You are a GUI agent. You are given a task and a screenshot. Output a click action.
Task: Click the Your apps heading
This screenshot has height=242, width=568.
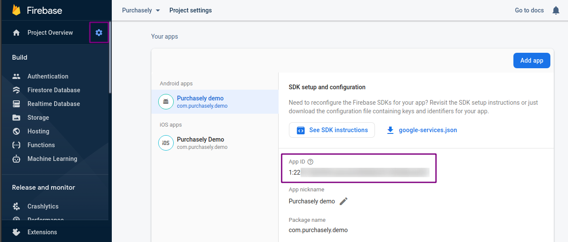click(x=164, y=36)
